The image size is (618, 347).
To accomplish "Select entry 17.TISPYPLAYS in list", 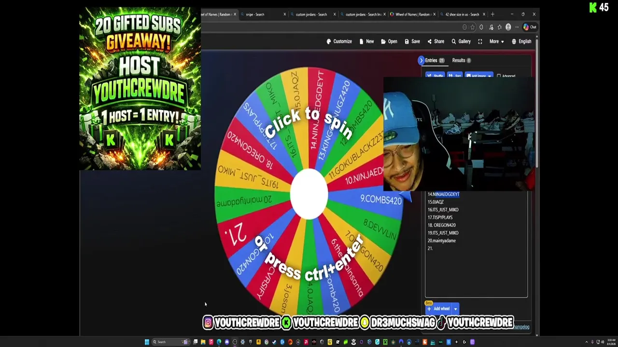I will (x=440, y=217).
